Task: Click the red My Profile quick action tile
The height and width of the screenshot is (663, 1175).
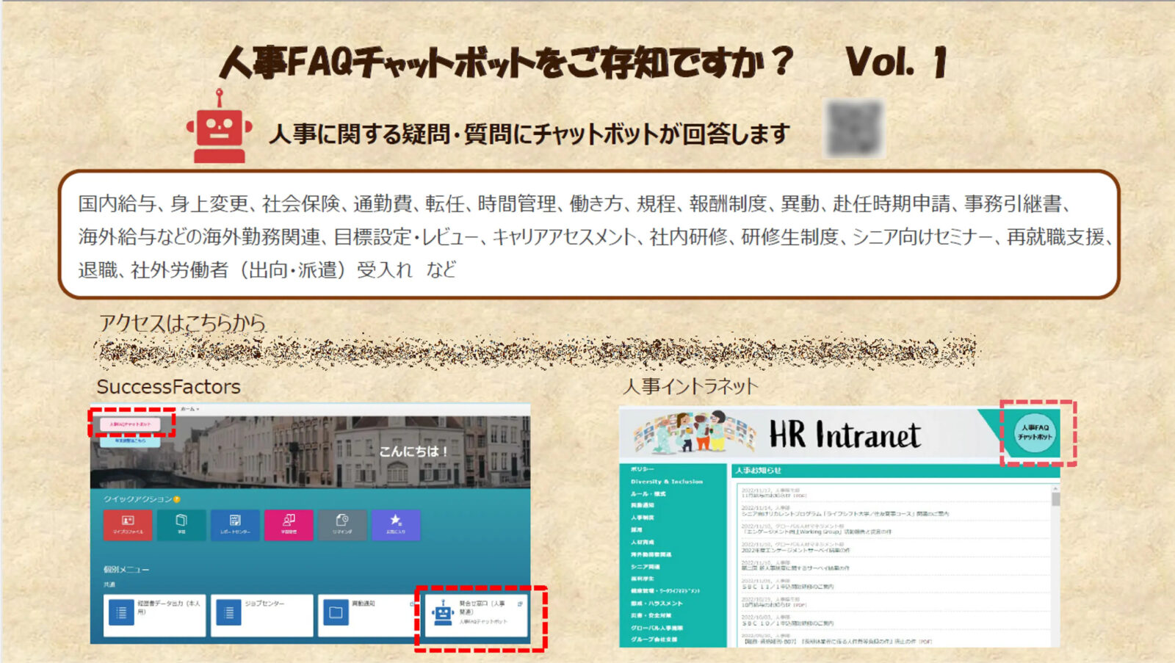Action: [128, 524]
